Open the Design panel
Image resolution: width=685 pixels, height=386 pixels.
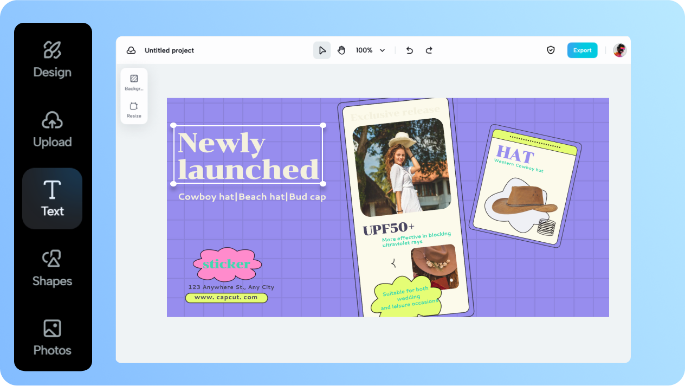click(52, 59)
